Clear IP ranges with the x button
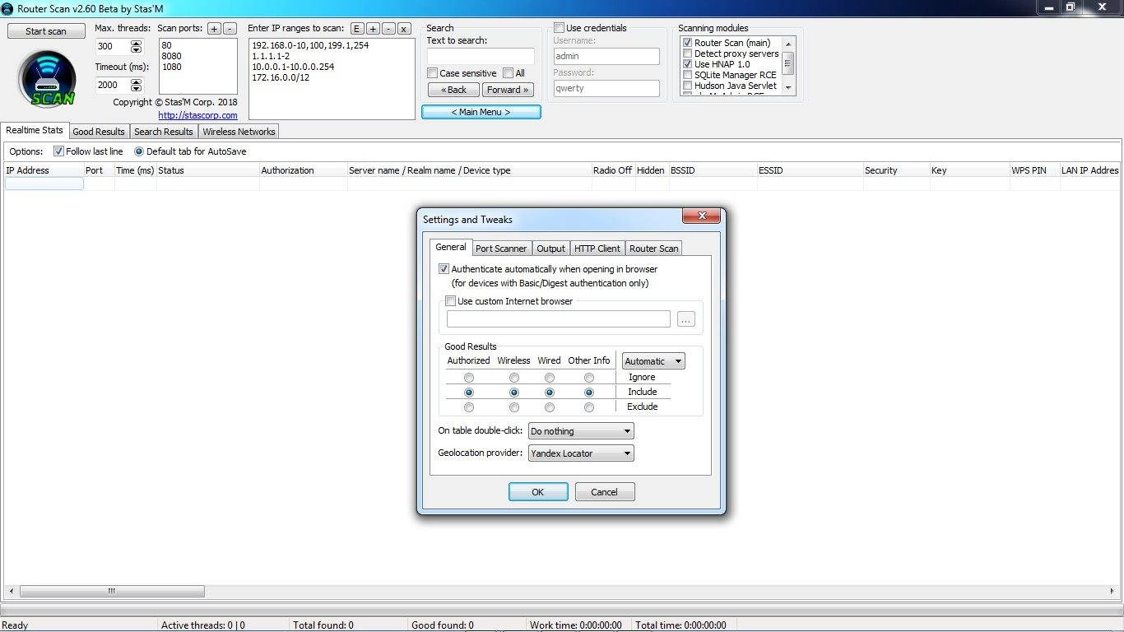This screenshot has width=1124, height=632. [403, 28]
